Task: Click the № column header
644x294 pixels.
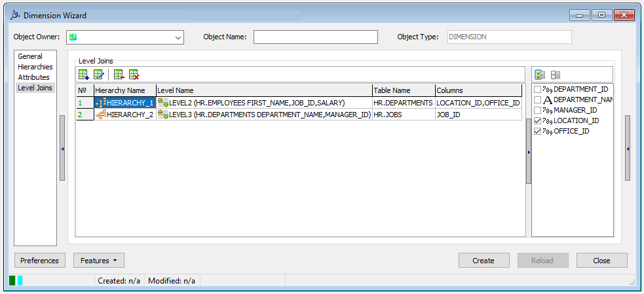Action: pos(85,90)
